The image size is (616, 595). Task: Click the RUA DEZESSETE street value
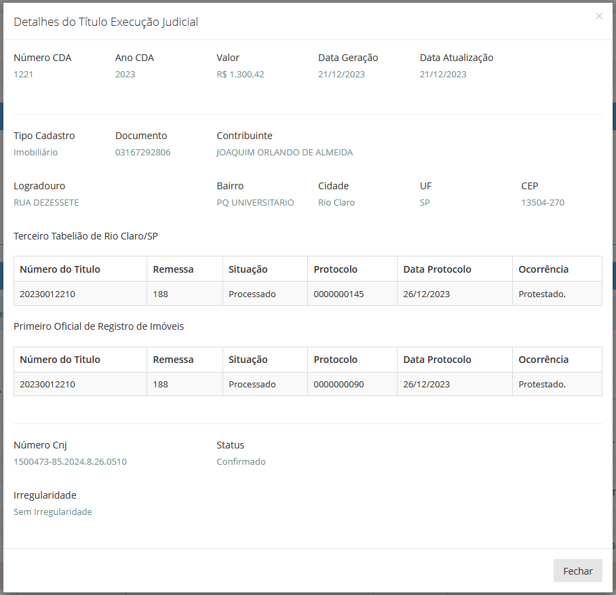point(46,203)
